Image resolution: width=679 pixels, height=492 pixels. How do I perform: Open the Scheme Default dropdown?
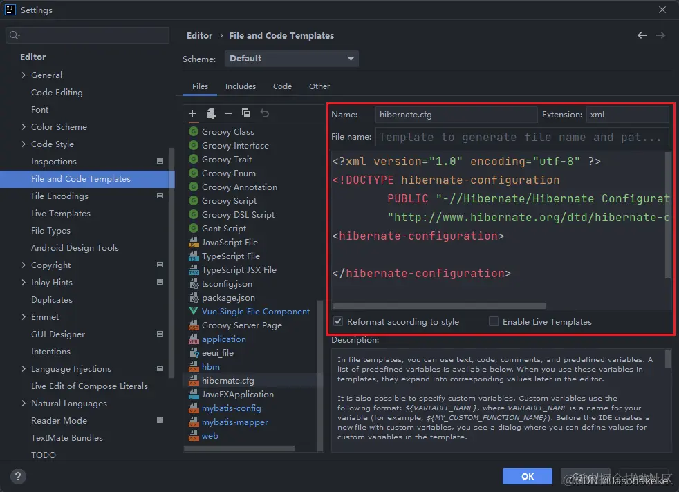pos(291,59)
